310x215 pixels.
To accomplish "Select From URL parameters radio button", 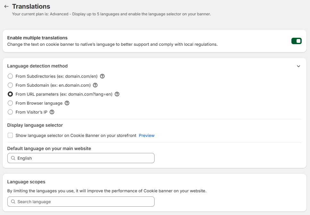I will (10, 94).
